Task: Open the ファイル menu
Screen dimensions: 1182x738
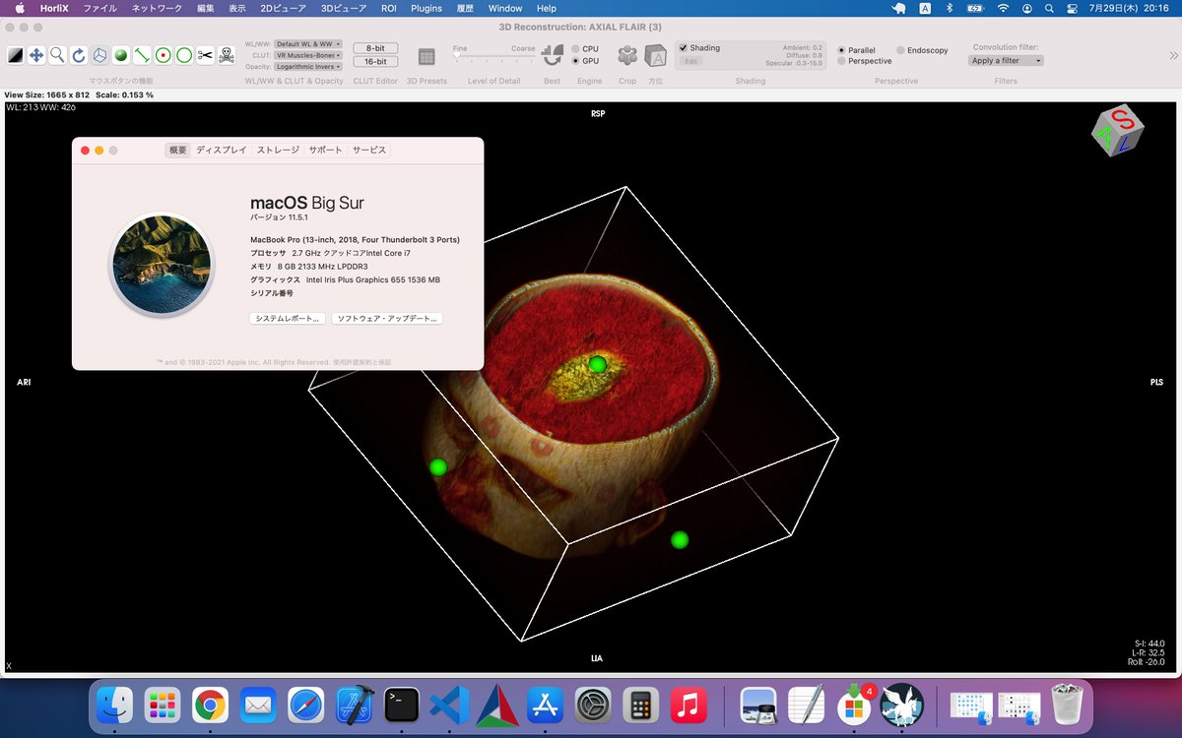Action: [99, 8]
